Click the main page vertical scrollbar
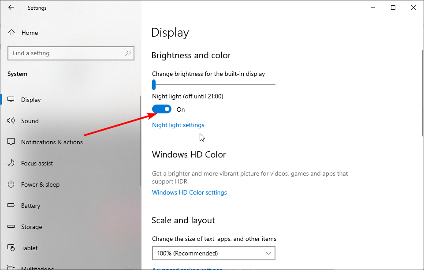This screenshot has width=424, height=270. [422, 93]
